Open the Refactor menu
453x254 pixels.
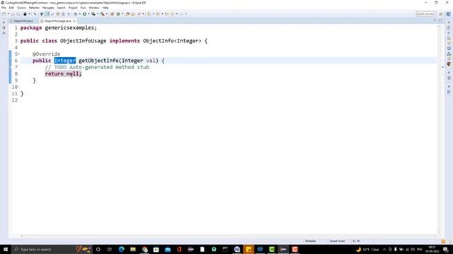point(34,8)
